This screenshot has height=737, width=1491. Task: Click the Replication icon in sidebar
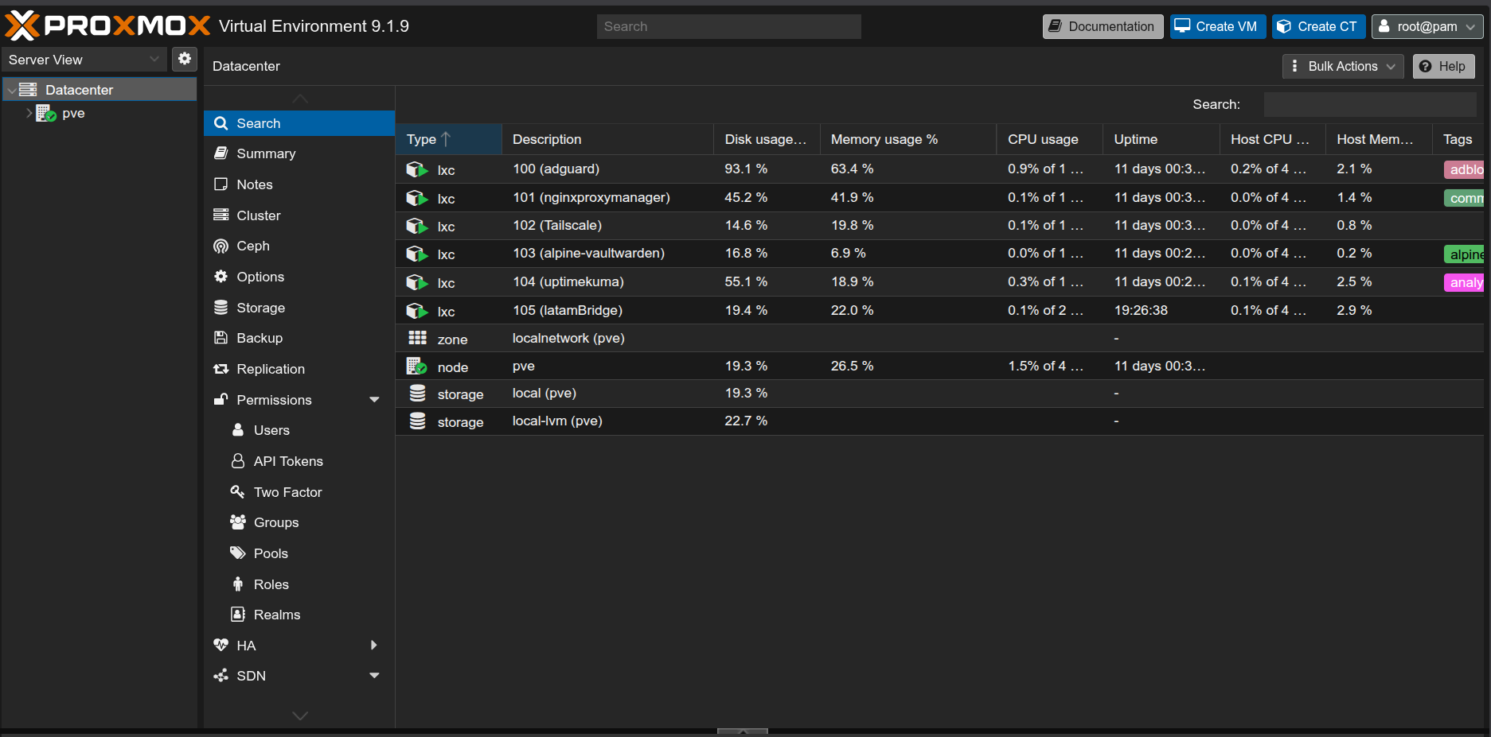tap(221, 369)
